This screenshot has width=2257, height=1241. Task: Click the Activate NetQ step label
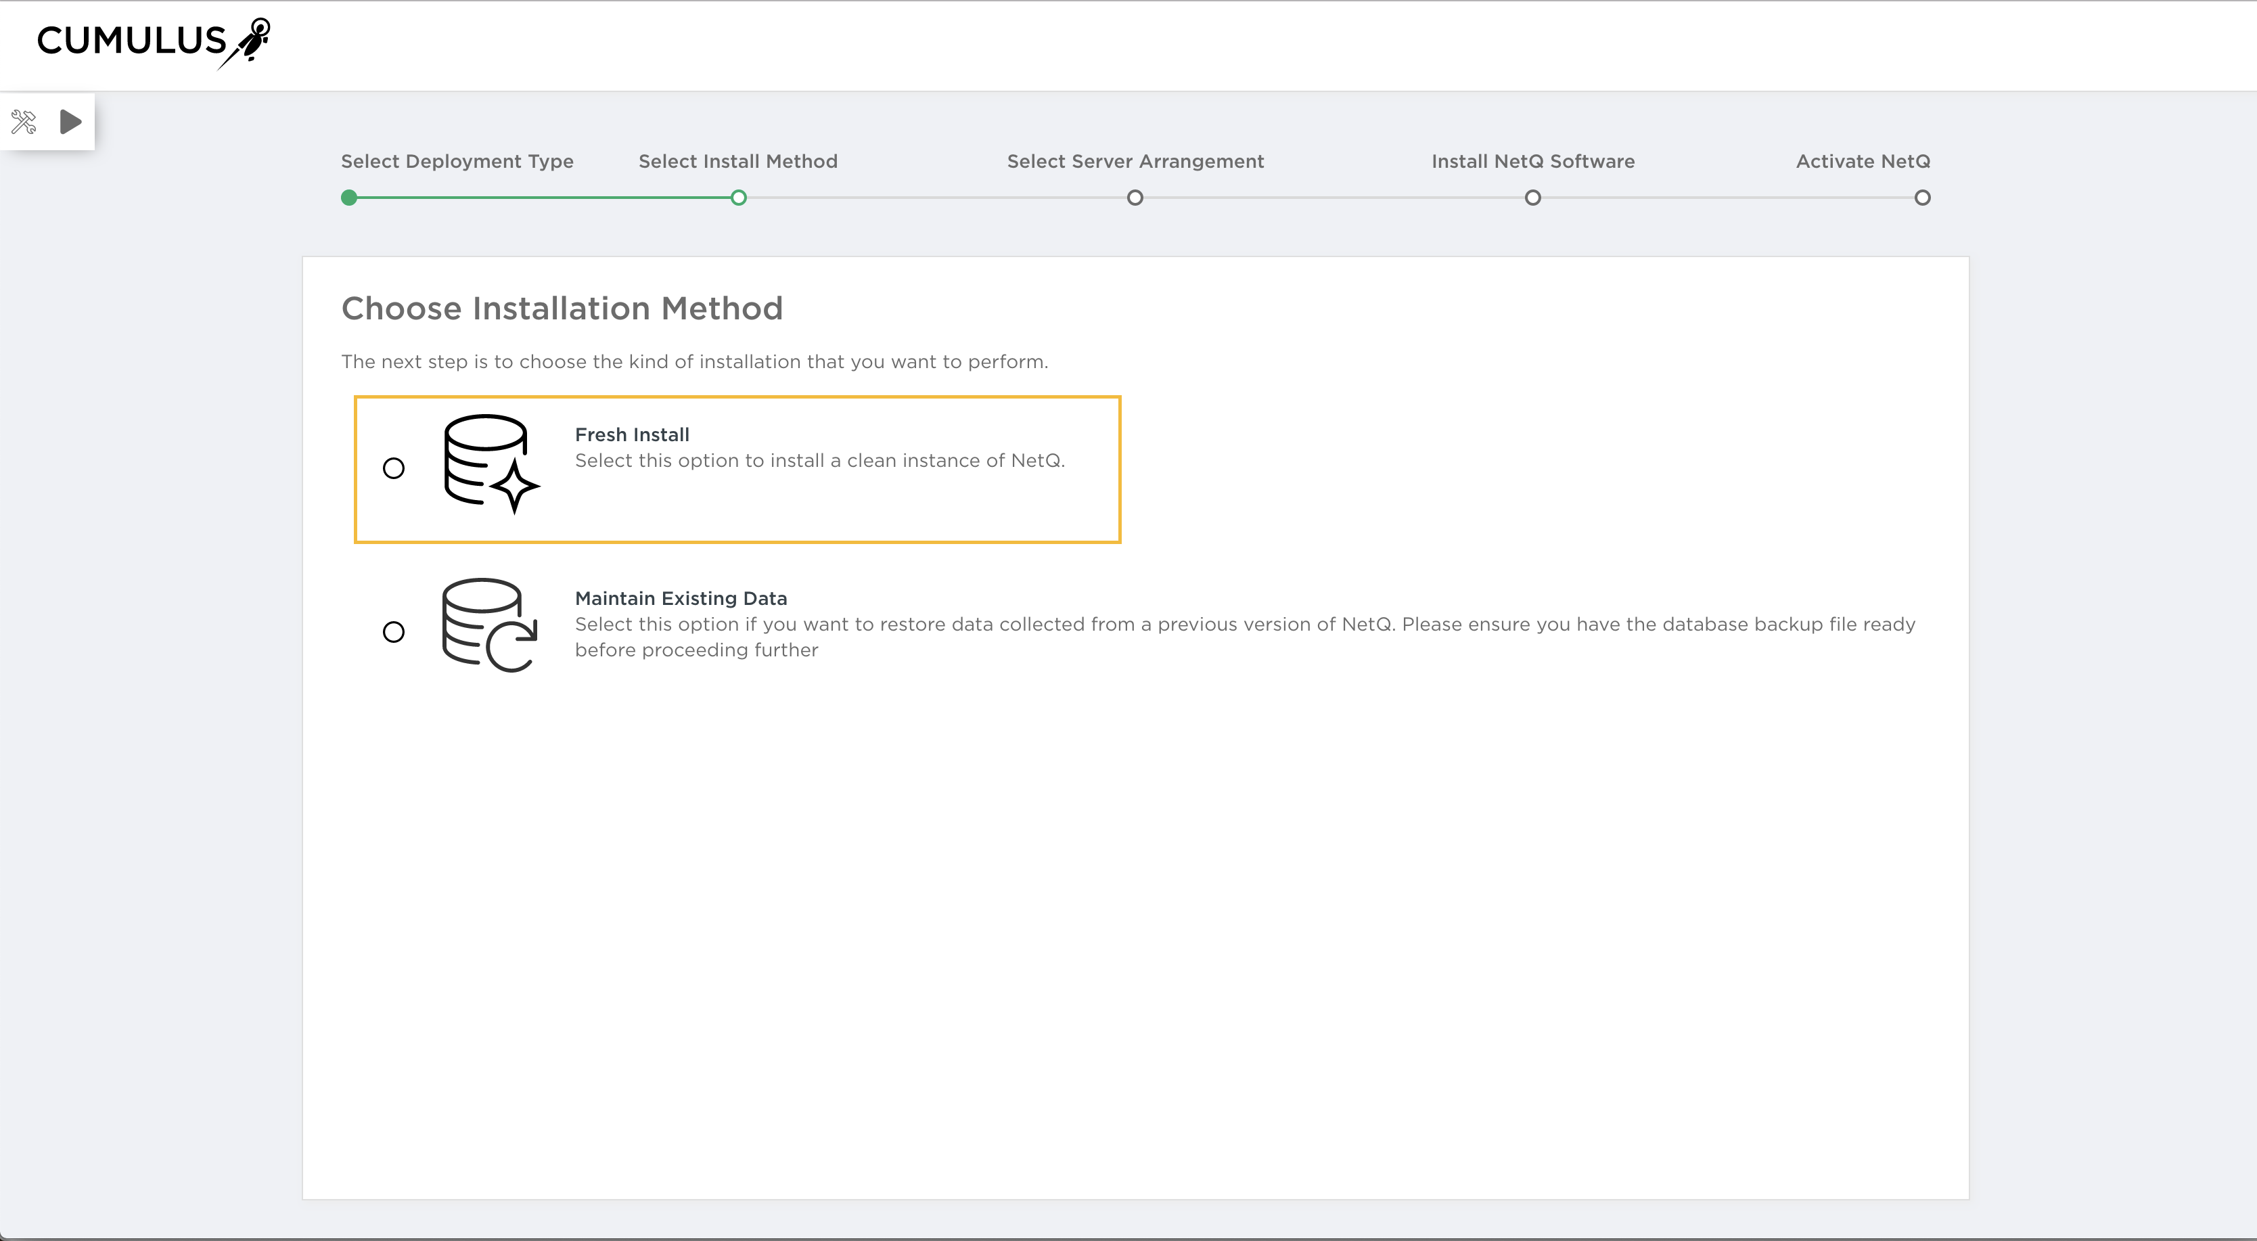(1863, 161)
